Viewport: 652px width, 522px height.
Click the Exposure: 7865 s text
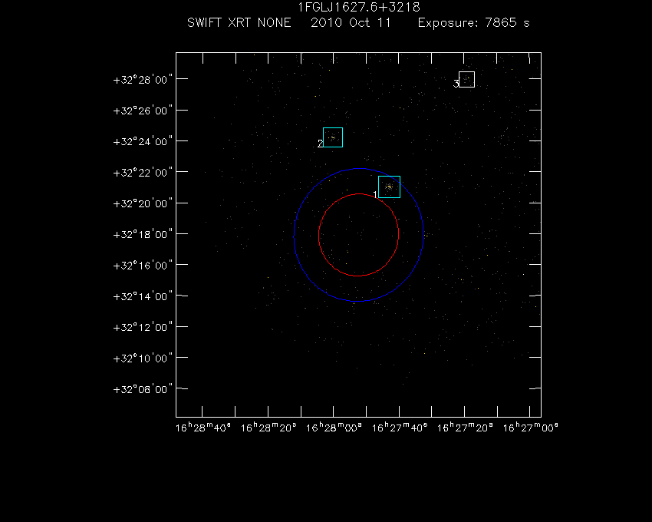473,22
